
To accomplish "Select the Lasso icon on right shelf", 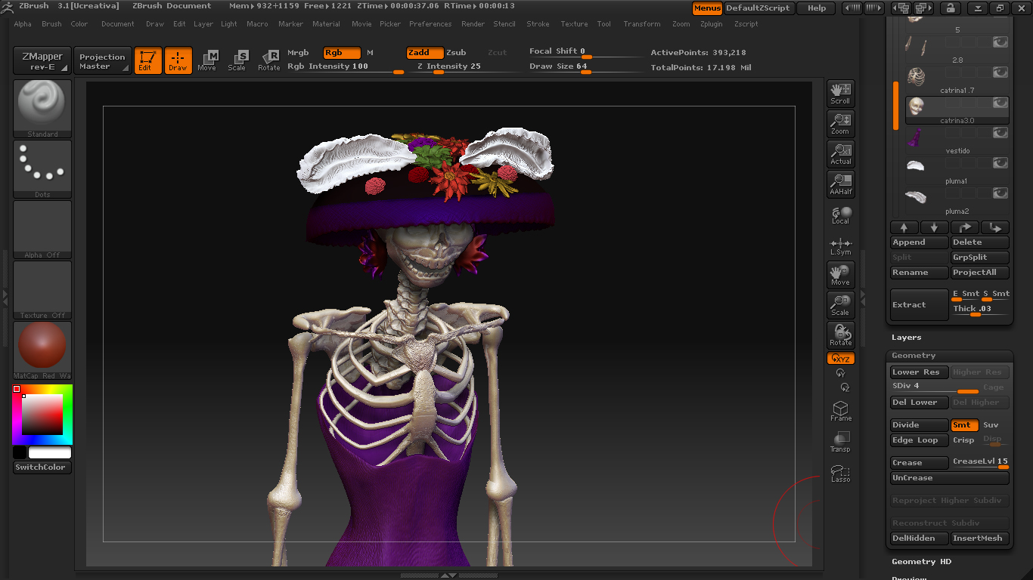I will click(x=840, y=471).
